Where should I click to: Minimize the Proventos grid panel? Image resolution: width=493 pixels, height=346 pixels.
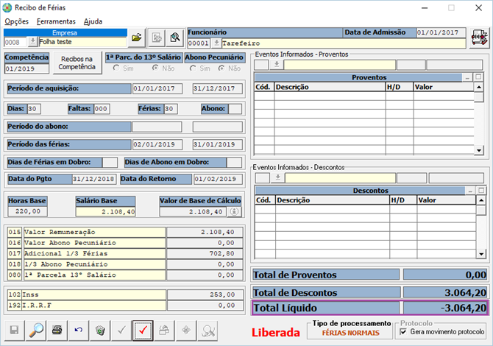(x=467, y=77)
